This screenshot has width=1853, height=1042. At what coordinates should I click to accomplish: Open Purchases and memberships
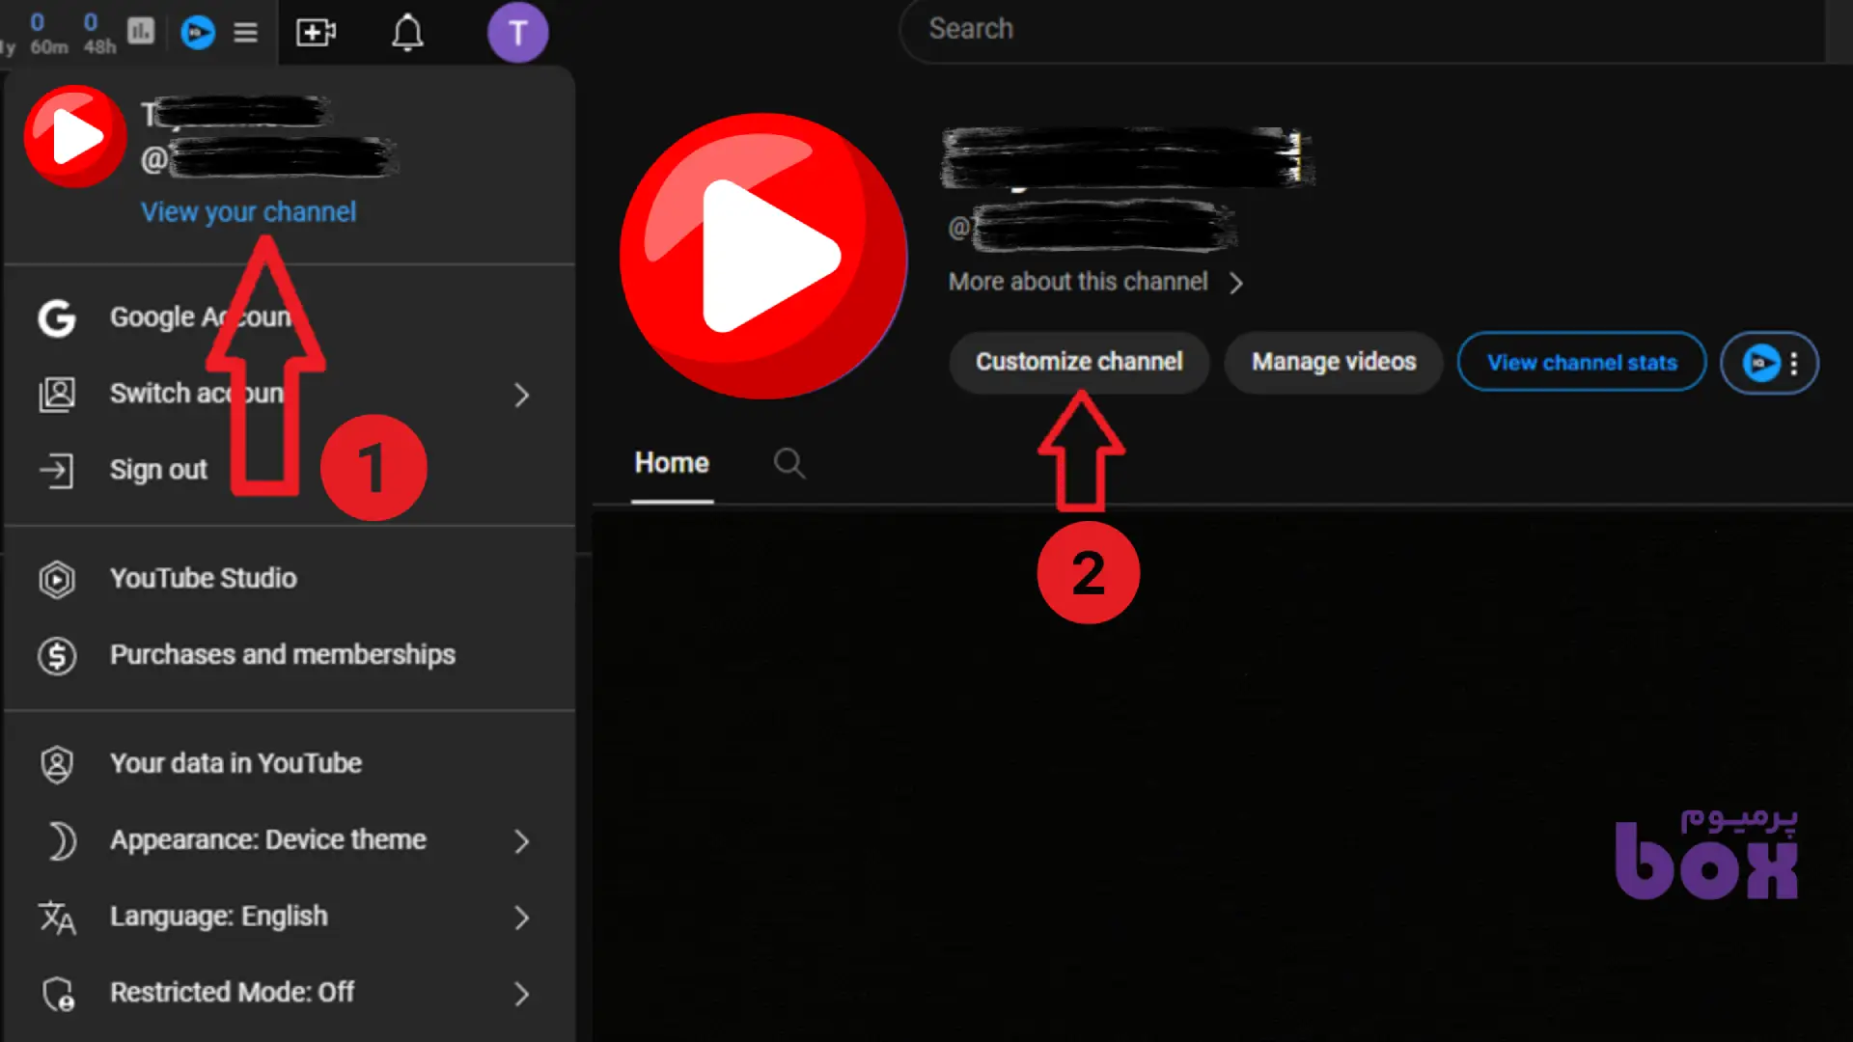click(290, 655)
